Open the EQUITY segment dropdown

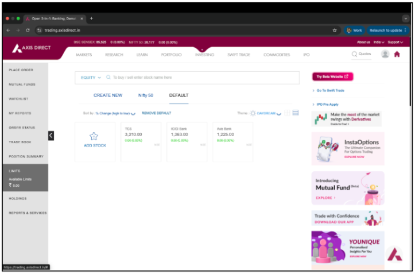click(91, 77)
